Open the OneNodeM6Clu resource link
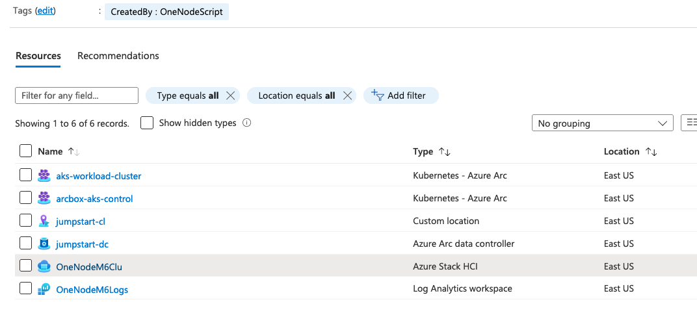 (89, 267)
